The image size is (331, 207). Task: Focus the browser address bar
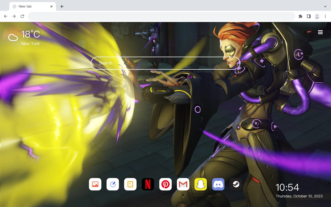[x=161, y=16]
